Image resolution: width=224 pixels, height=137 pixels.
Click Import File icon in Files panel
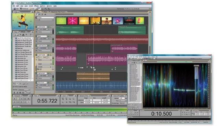tap(14, 35)
